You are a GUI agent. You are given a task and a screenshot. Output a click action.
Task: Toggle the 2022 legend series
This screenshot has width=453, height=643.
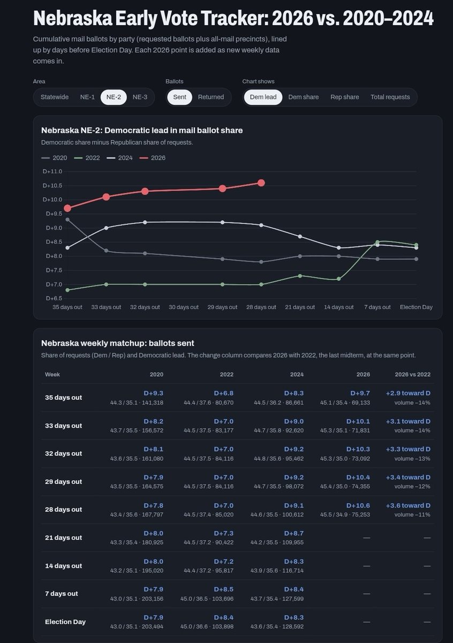(x=86, y=158)
